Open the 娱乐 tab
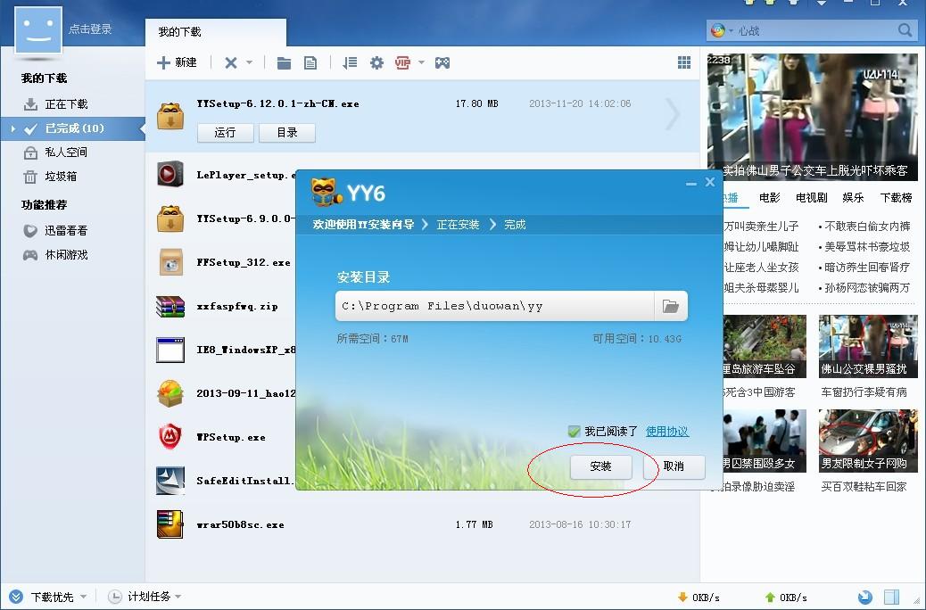This screenshot has height=610, width=926. coord(853,198)
